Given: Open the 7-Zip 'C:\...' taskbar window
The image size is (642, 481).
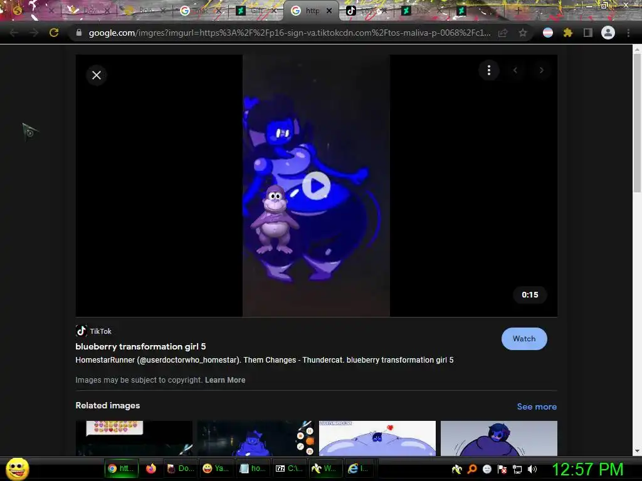Looking at the screenshot, I should coord(289,468).
